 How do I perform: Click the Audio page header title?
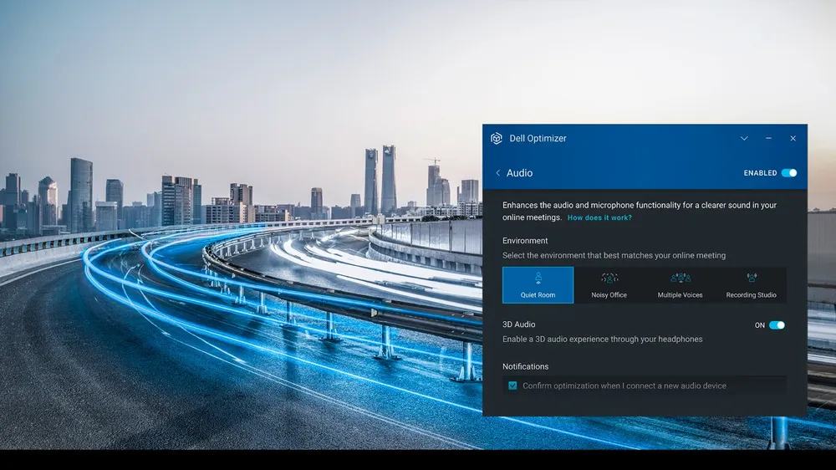pyautogui.click(x=519, y=173)
